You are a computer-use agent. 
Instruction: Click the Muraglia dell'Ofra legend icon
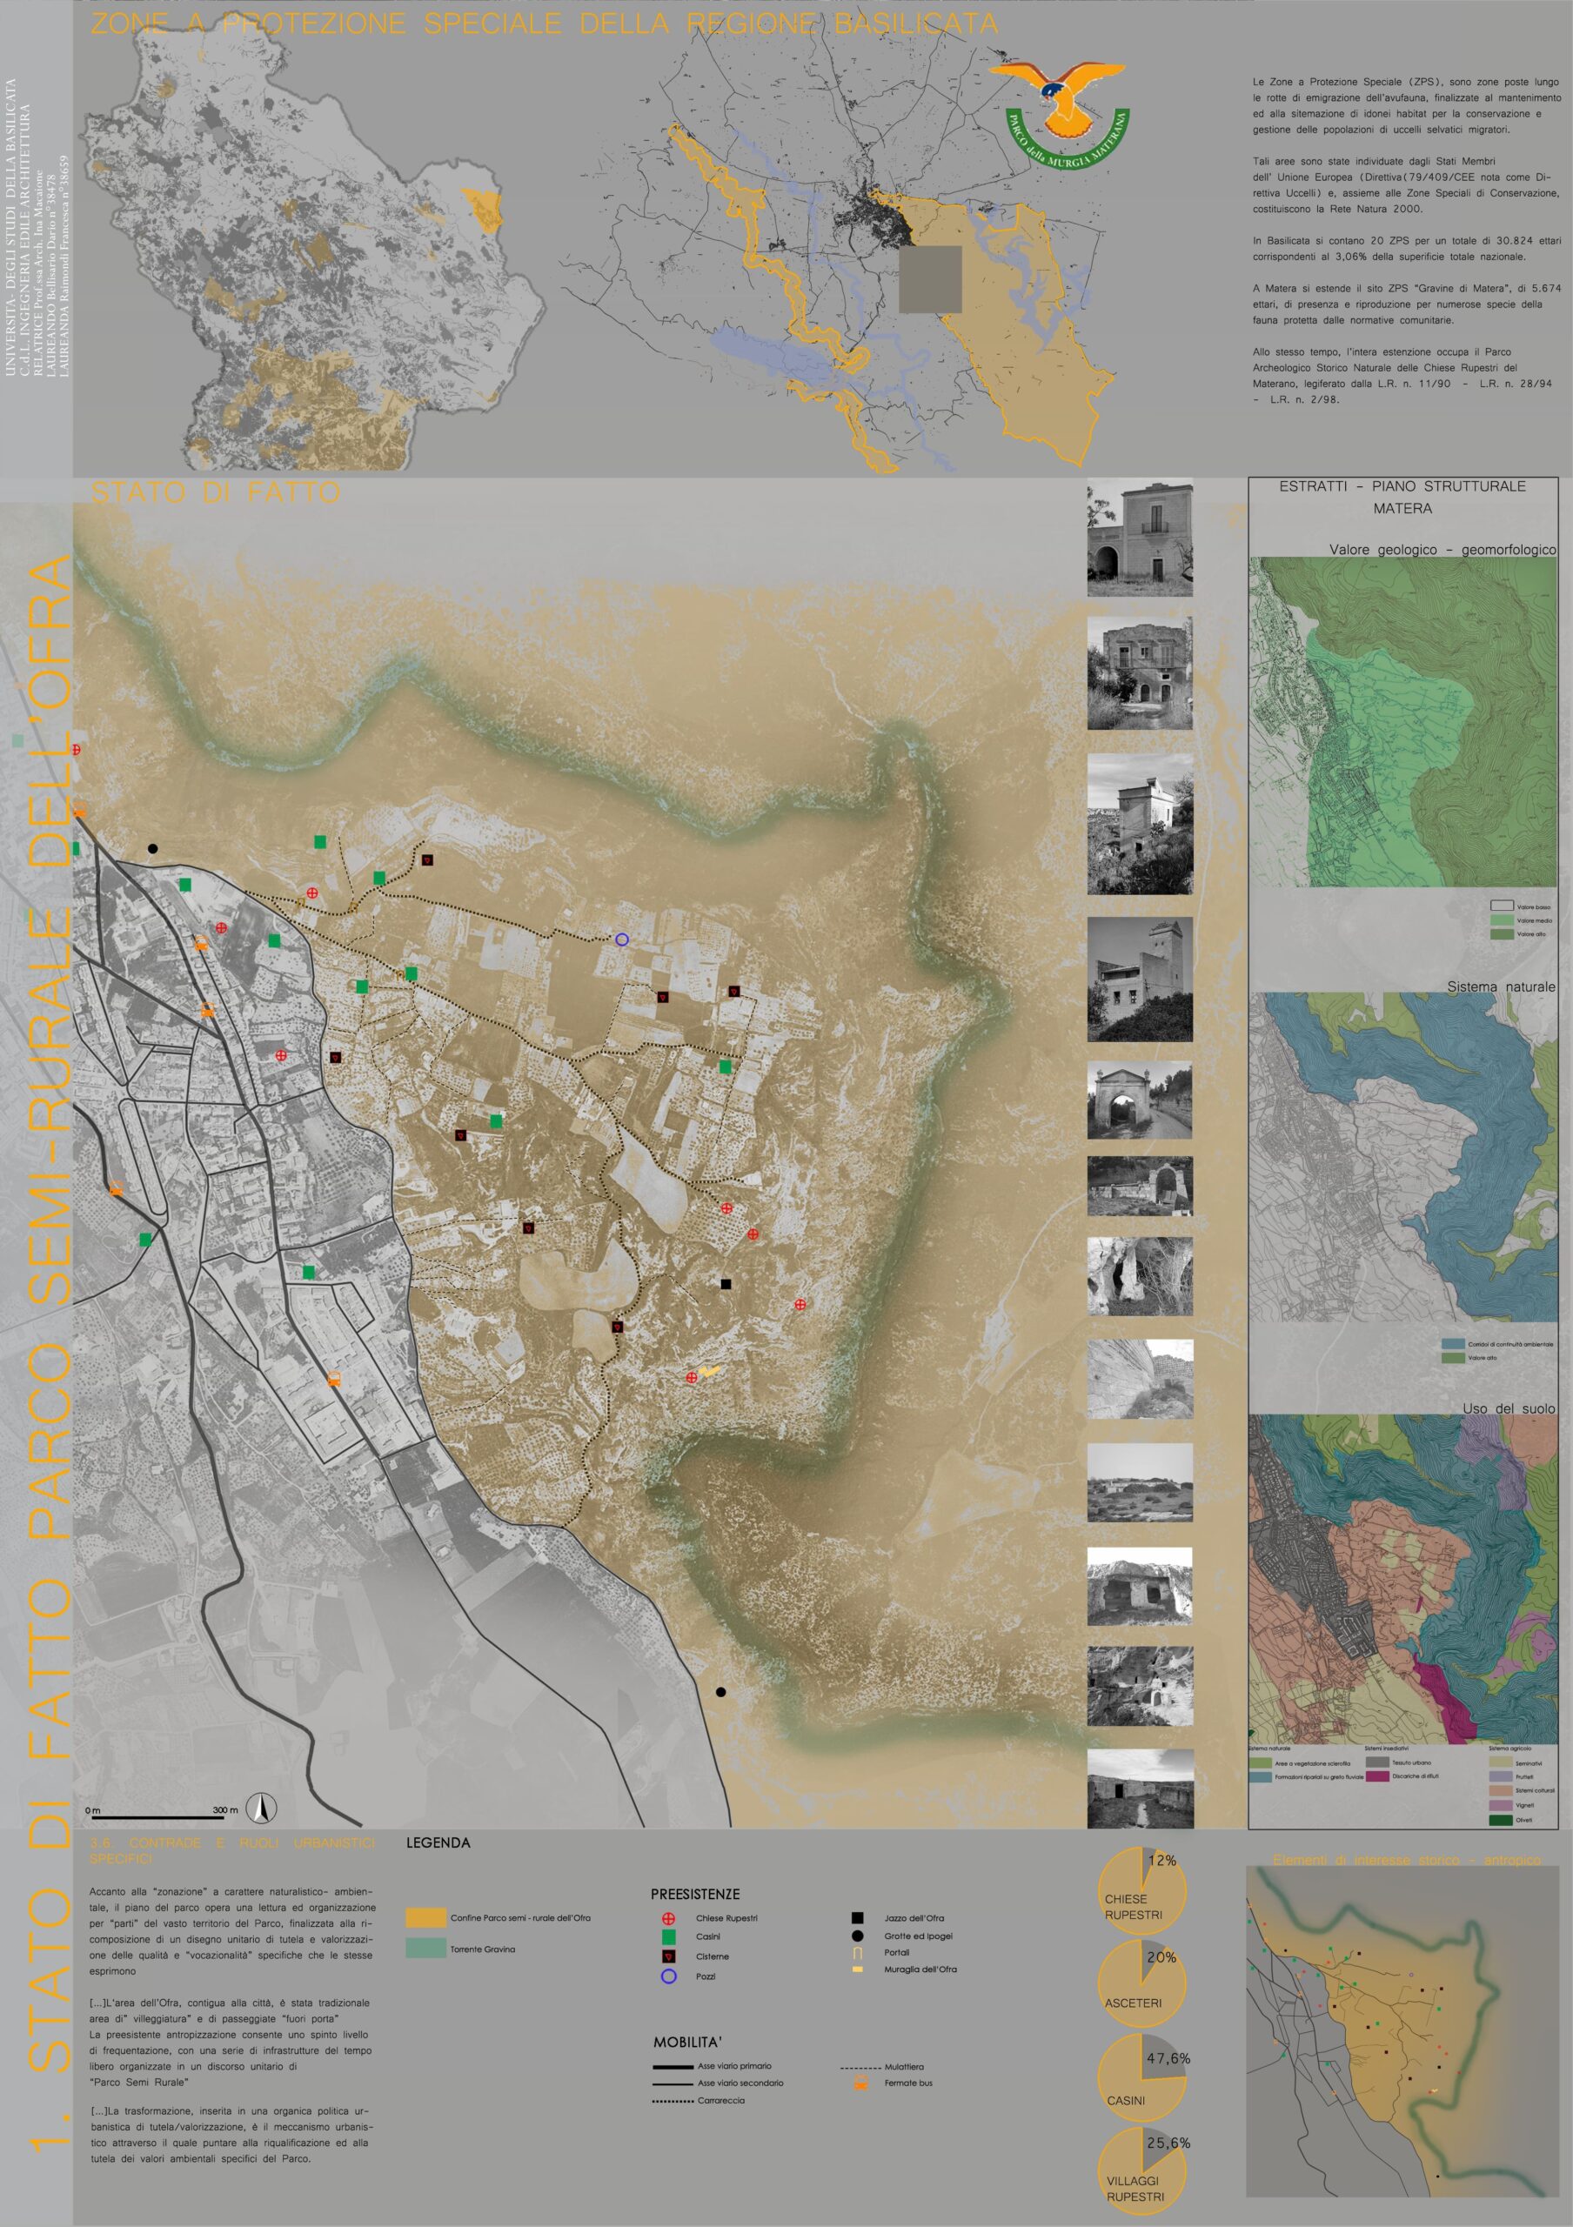point(857,1969)
